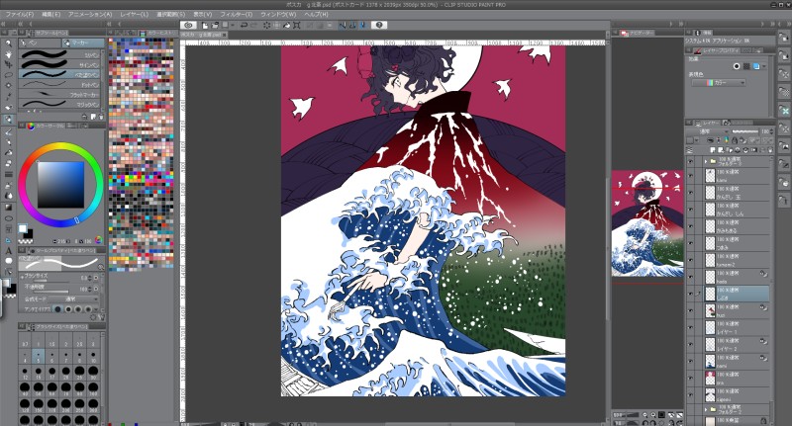Screen dimensions: 792x426
Task: Select the Lasso selection tool
Action: pos(9,74)
